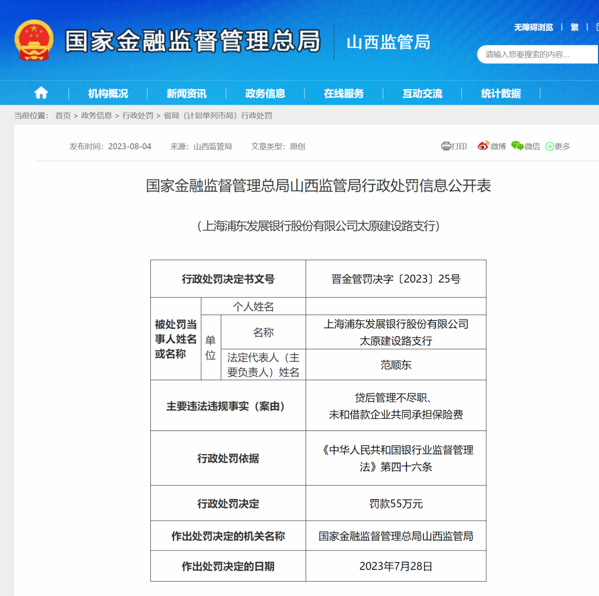The image size is (599, 596).
Task: Click 省局（计划单列市局）行政处罚 breadcrumb
Action: pyautogui.click(x=218, y=116)
